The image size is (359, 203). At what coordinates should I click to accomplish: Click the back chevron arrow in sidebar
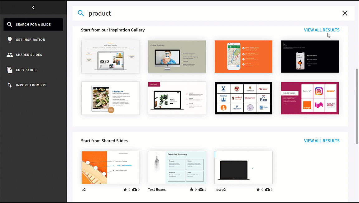click(x=33, y=7)
